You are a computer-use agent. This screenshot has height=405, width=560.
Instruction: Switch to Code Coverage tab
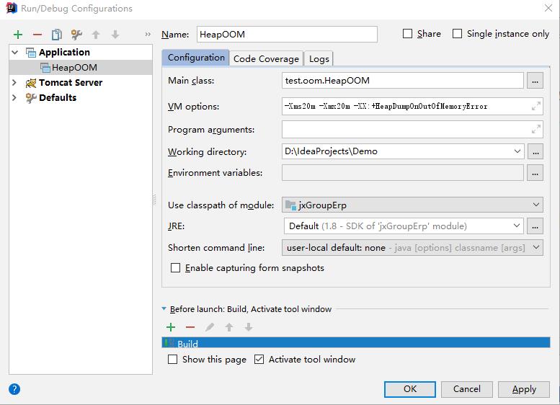pyautogui.click(x=266, y=59)
